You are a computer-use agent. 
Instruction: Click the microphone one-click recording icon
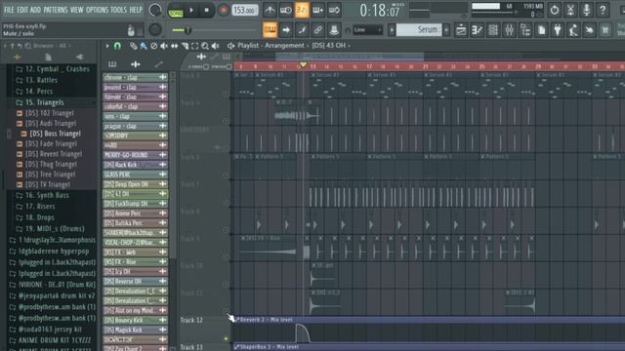(586, 11)
